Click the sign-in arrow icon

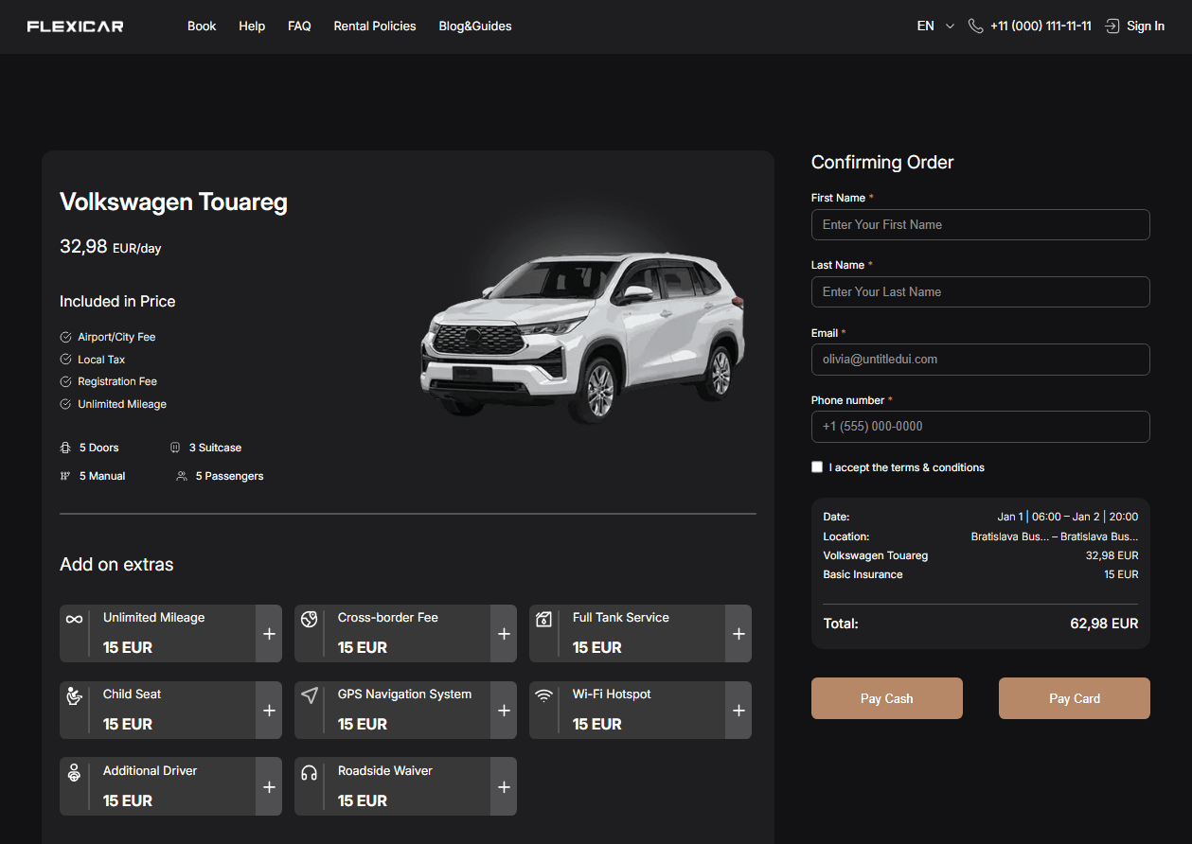coord(1112,26)
